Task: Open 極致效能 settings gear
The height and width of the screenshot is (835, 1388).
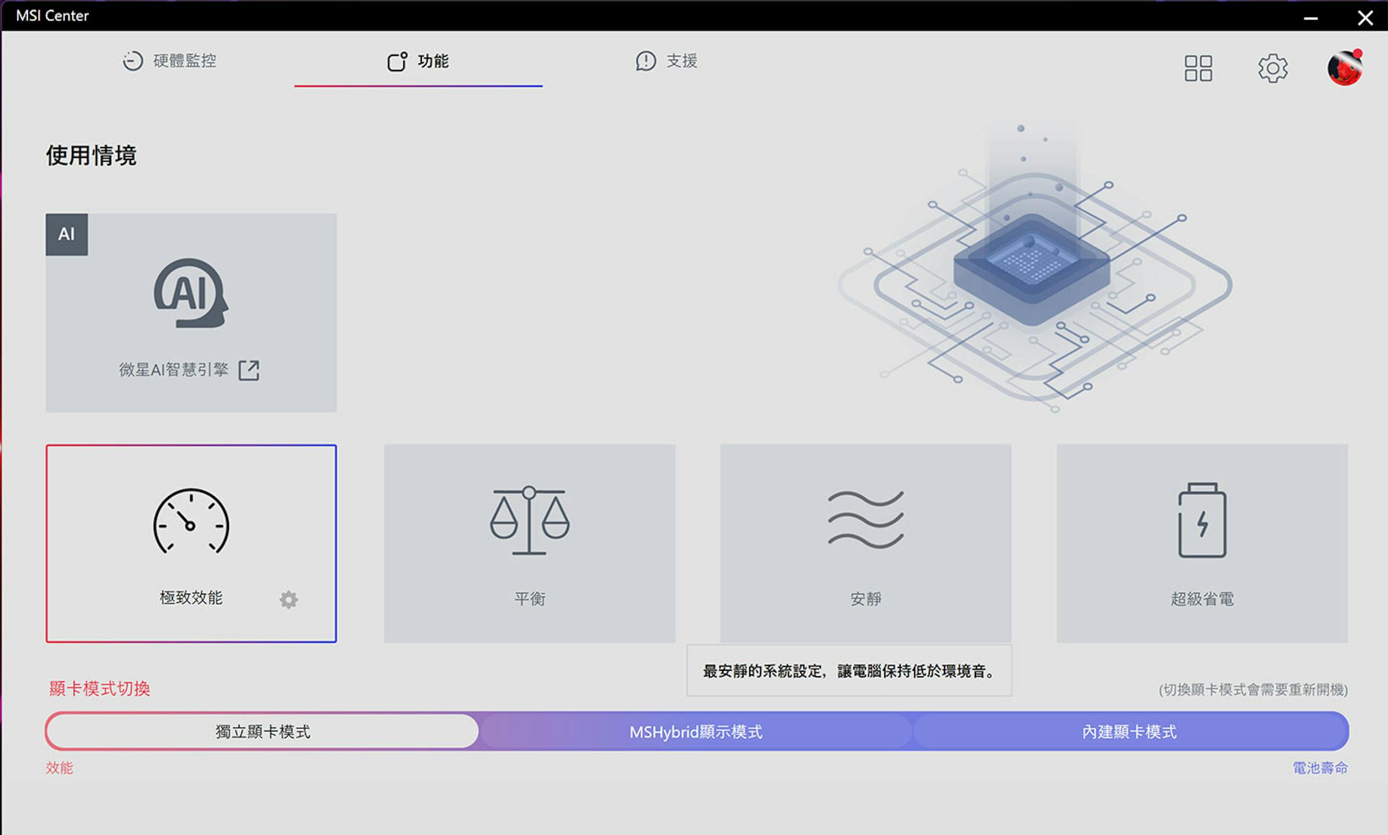Action: click(x=288, y=600)
